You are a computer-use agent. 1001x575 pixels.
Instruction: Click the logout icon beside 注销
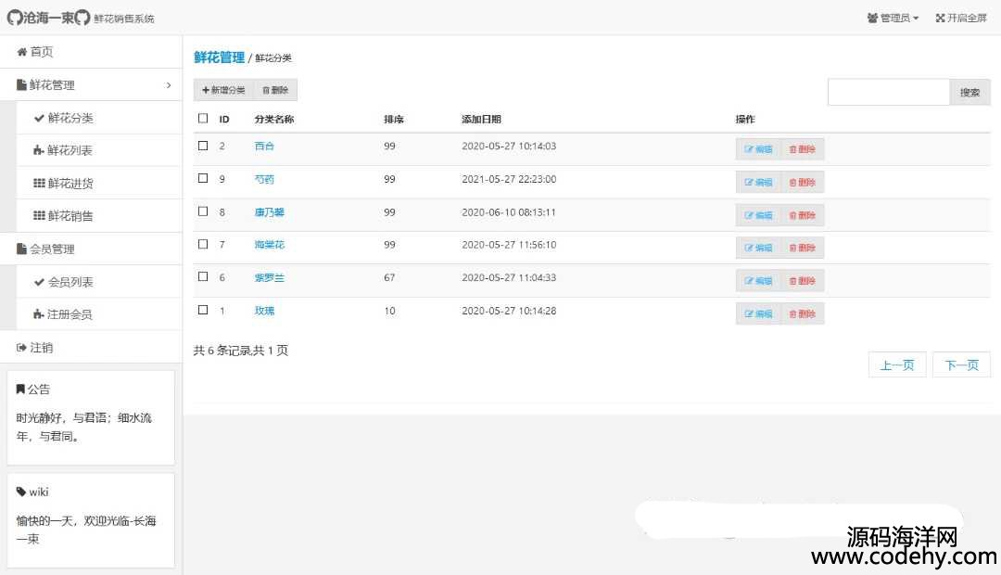[22, 348]
